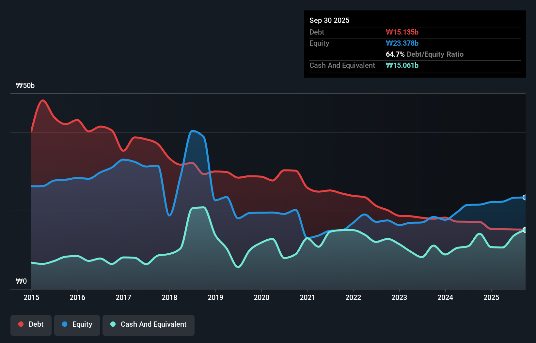This screenshot has width=536, height=343.
Task: Click the blue Equity legend dot
Action: (64, 324)
